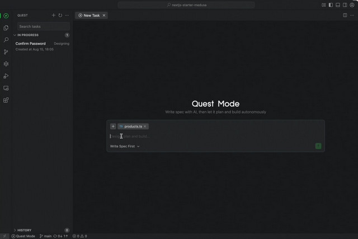Open the Extensions view
This screenshot has height=239, width=358.
point(6,100)
